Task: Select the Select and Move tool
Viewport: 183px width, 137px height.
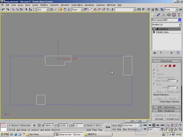Action: coord(61,9)
